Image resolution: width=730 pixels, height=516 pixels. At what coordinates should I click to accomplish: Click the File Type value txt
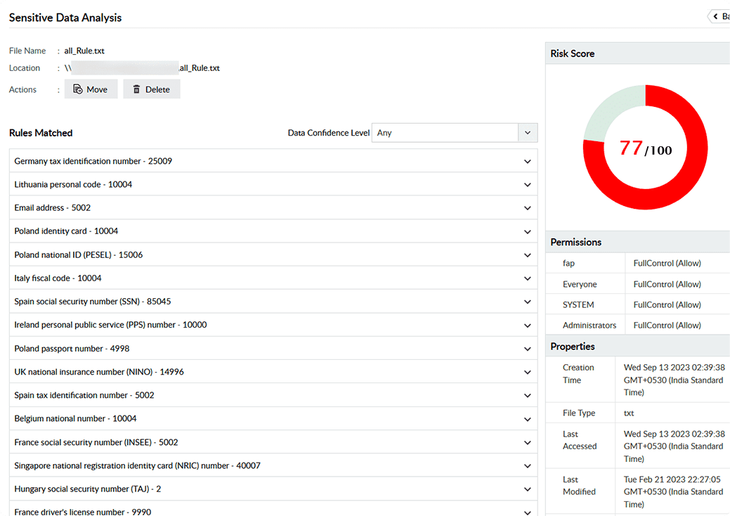click(x=629, y=413)
